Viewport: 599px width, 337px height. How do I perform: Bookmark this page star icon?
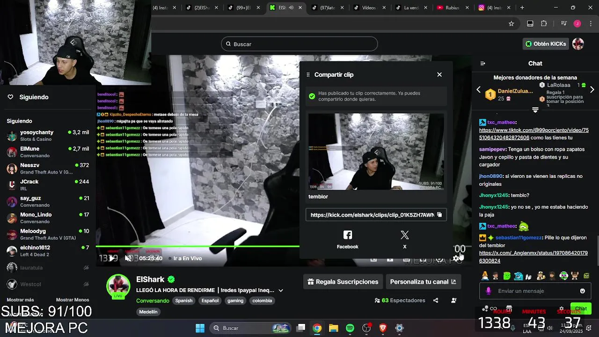click(511, 23)
